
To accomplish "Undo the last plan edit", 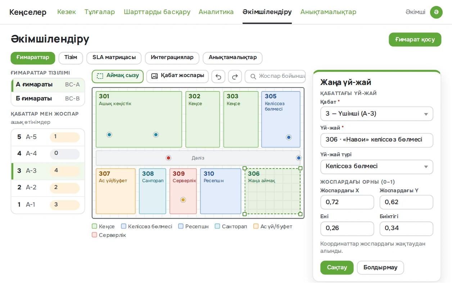I will coord(218,76).
